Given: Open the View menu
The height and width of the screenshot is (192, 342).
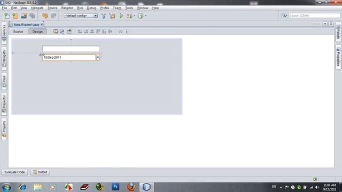Looking at the screenshot, I should pyautogui.click(x=24, y=8).
